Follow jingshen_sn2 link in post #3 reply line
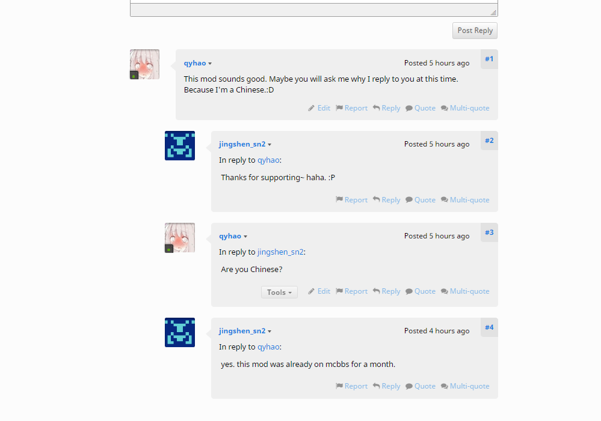The width and height of the screenshot is (601, 421). (x=280, y=252)
